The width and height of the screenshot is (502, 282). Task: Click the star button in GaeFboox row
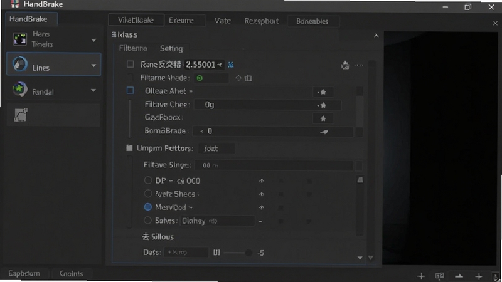pos(323,118)
